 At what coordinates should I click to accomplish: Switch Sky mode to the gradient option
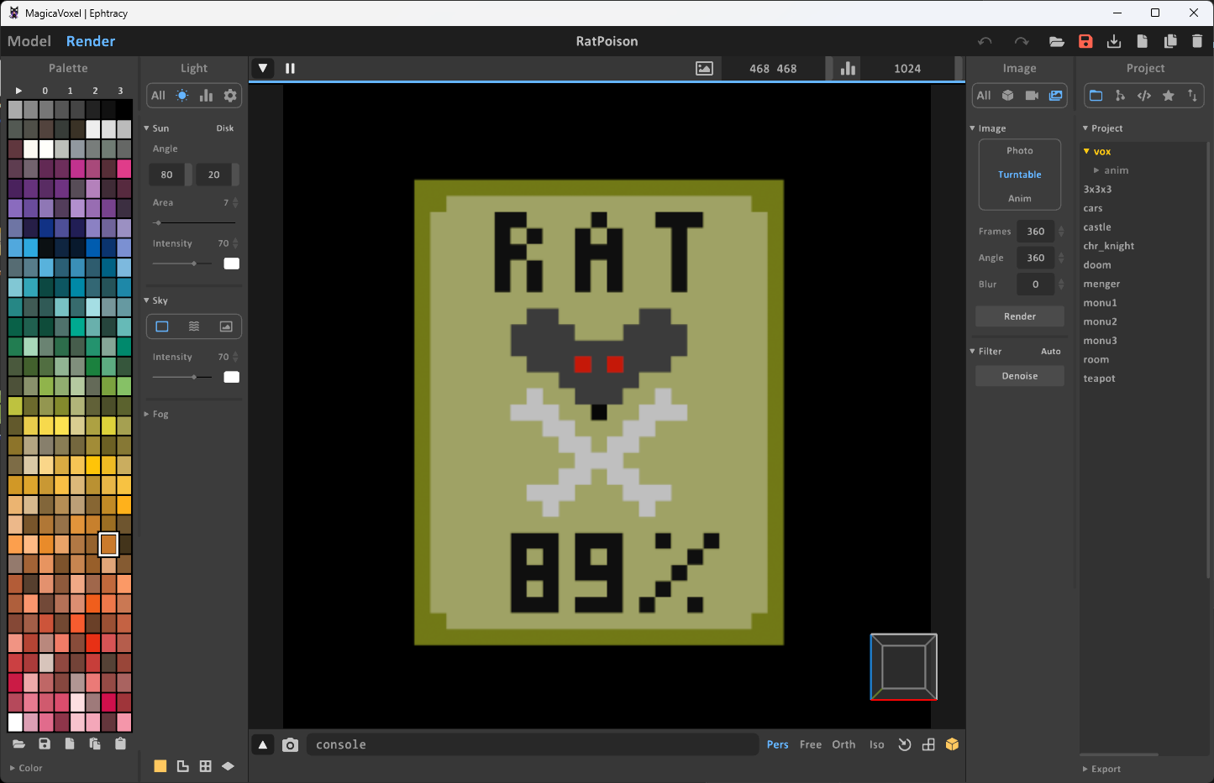pyautogui.click(x=194, y=326)
